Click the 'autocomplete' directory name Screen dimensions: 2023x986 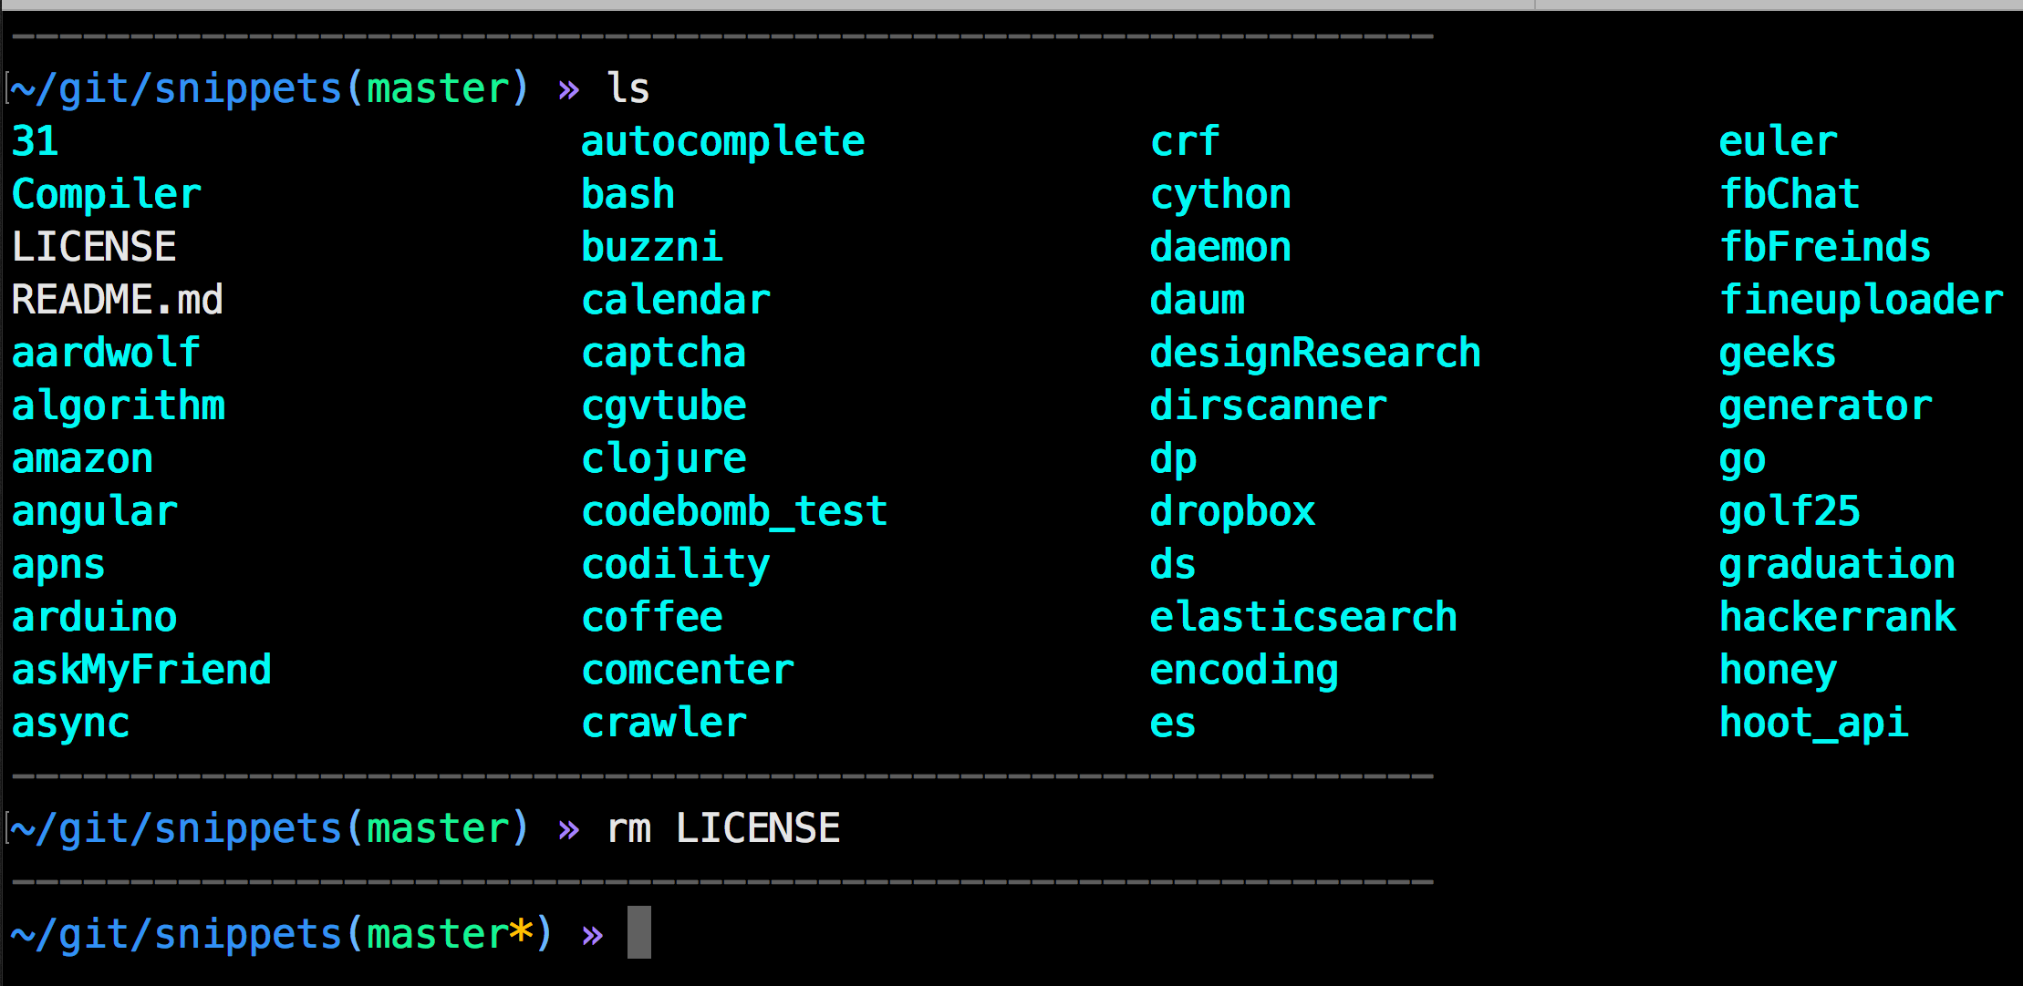(x=722, y=141)
